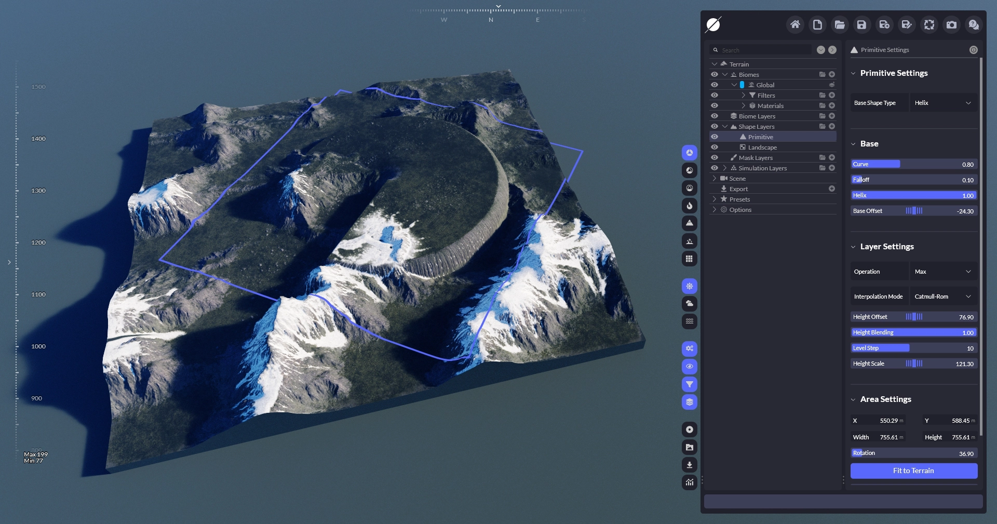997x524 pixels.
Task: Create a new file with the blank page icon
Action: point(817,24)
